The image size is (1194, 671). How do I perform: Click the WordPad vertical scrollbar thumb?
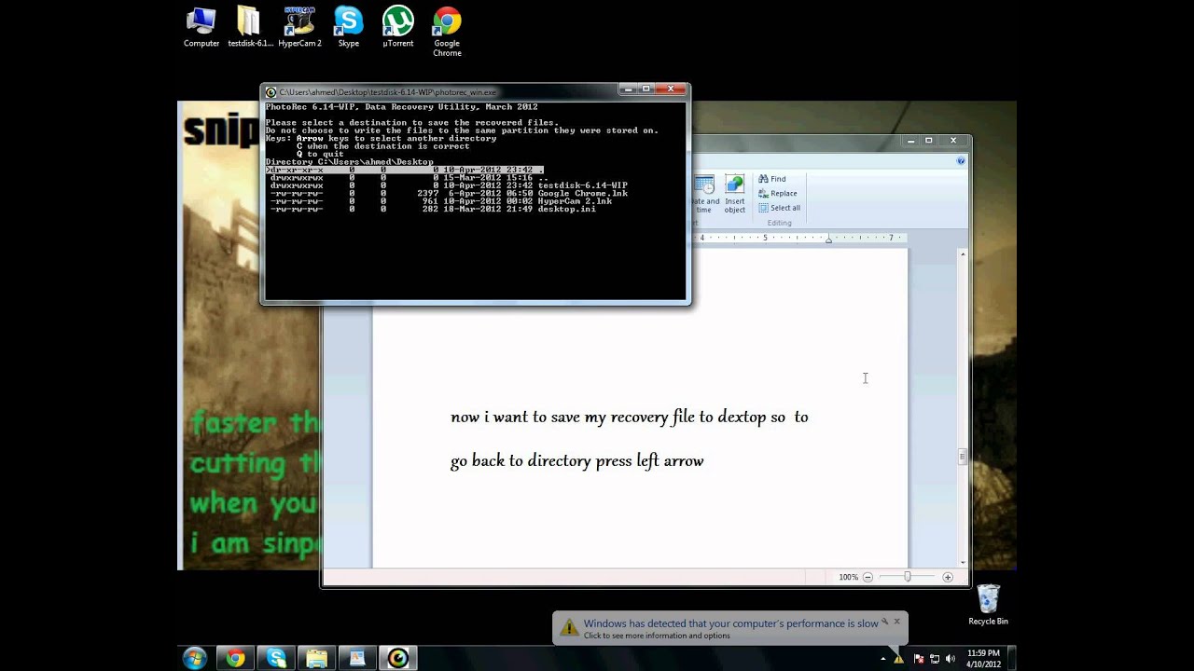pos(963,456)
